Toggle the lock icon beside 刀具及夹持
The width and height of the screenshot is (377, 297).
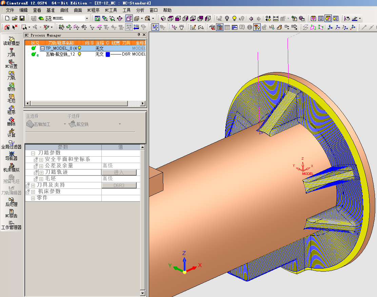(28, 185)
